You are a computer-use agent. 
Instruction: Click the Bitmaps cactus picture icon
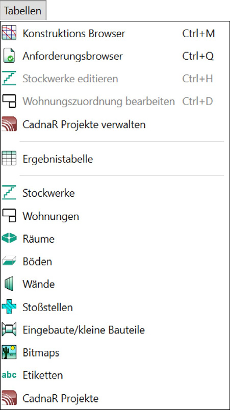pos(9,352)
